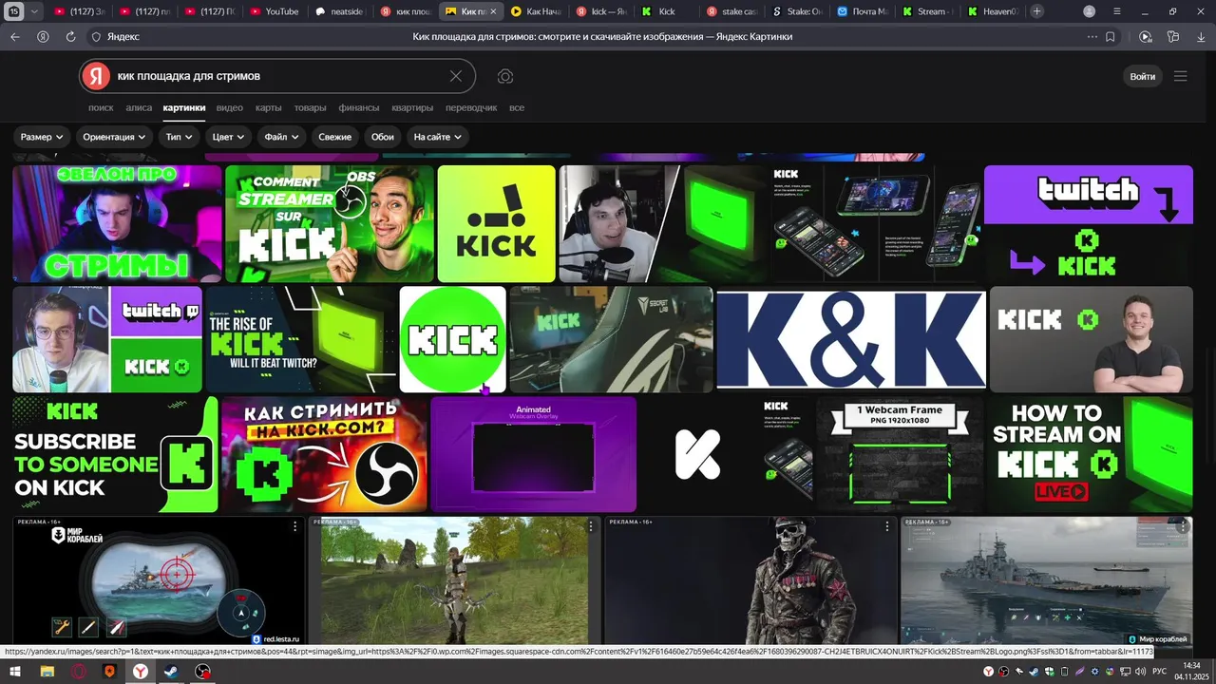Switch to поиск search category
The width and height of the screenshot is (1216, 684).
click(x=101, y=107)
